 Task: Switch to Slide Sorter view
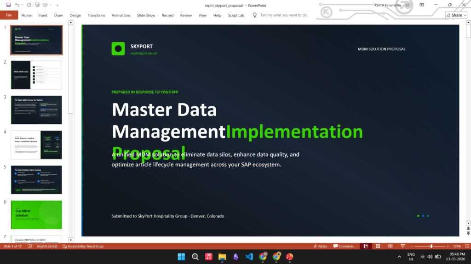click(378, 246)
